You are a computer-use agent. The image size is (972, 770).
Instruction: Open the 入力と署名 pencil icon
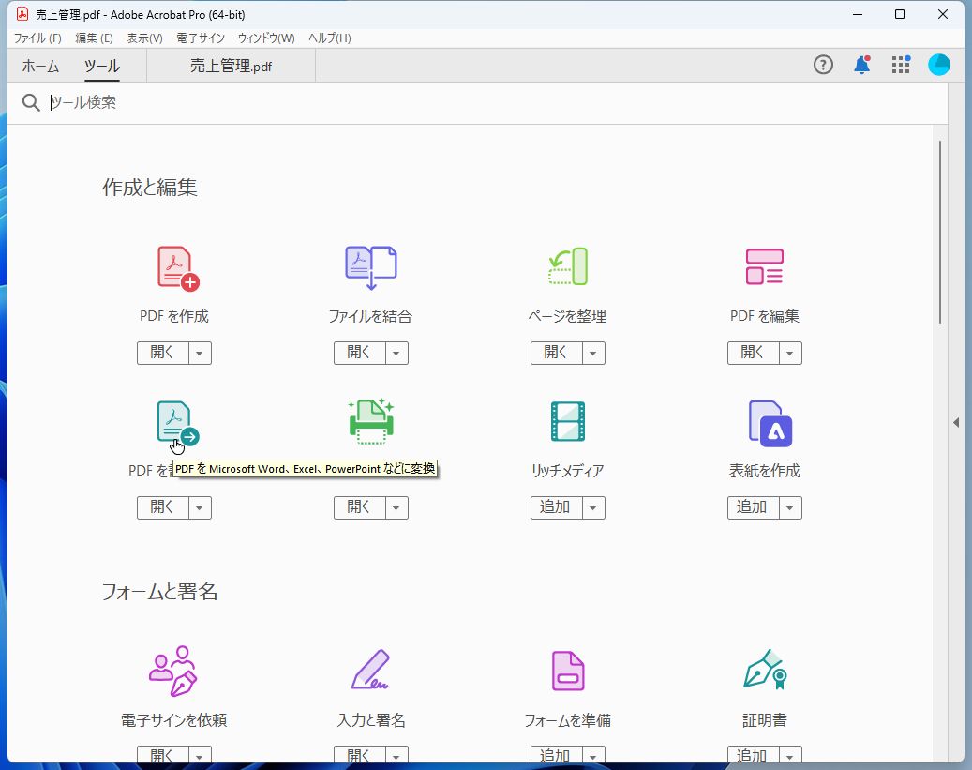[x=370, y=669]
